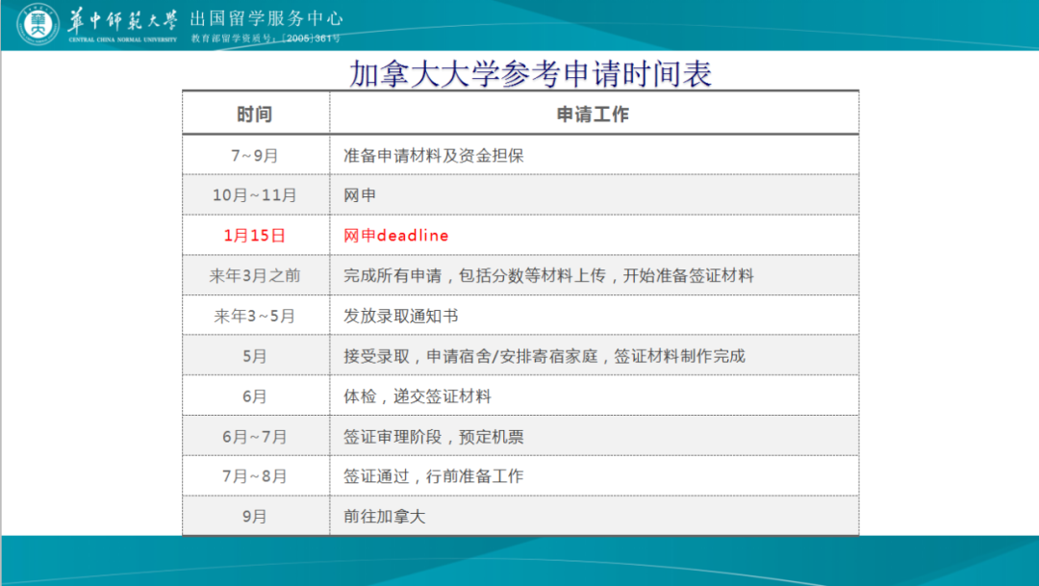Click the 时间 column header
Image resolution: width=1039 pixels, height=586 pixels.
[x=255, y=115]
